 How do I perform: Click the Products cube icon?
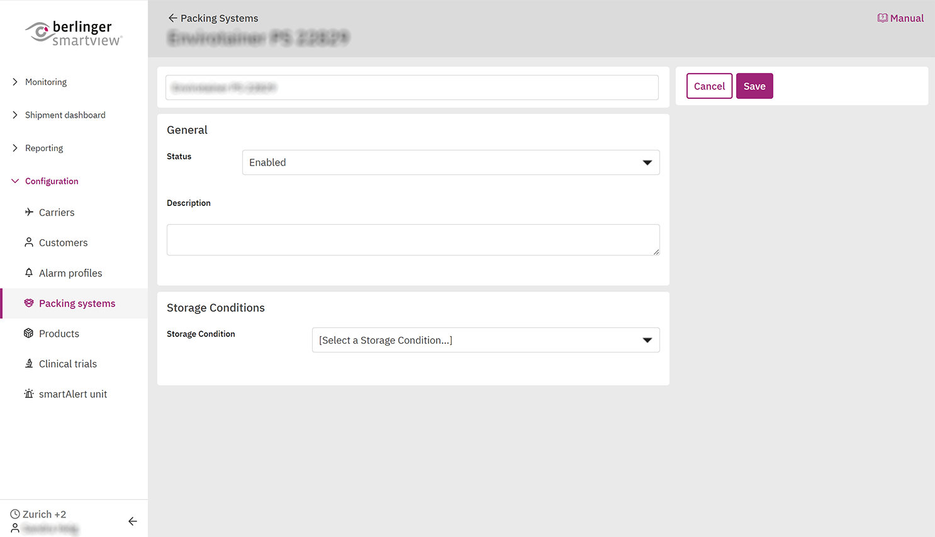pos(29,333)
